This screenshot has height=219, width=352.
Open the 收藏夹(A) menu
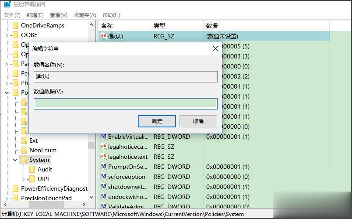click(85, 15)
